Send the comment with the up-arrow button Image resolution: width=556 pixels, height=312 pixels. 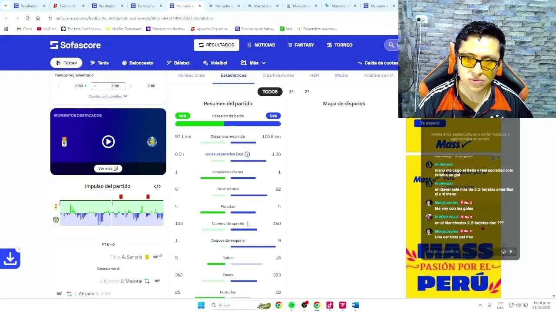click(x=511, y=251)
